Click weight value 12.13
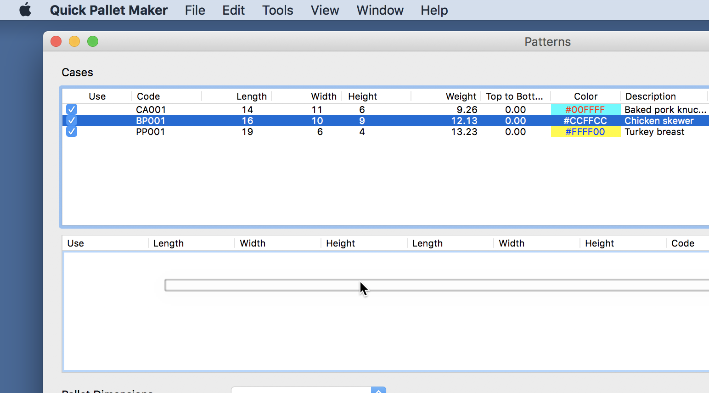 pos(464,120)
